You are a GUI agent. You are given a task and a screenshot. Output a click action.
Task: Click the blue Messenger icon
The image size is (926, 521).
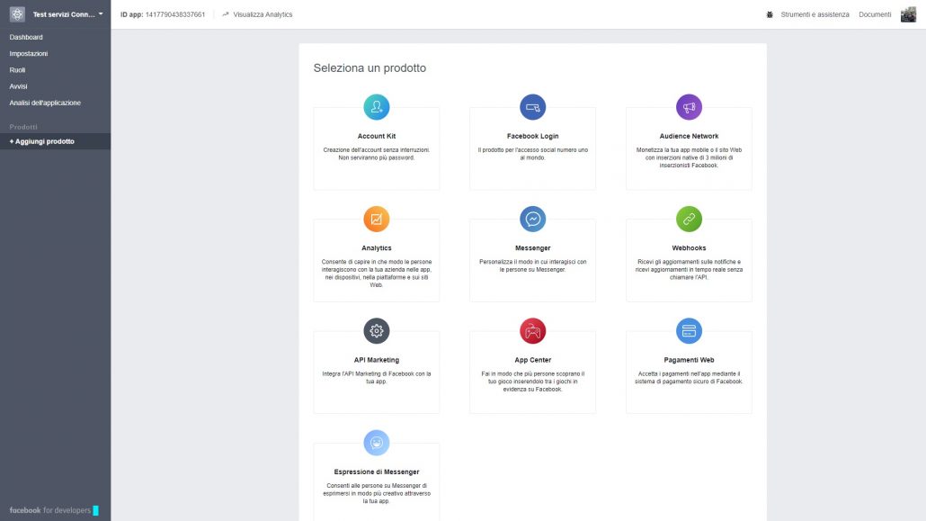pyautogui.click(x=533, y=219)
